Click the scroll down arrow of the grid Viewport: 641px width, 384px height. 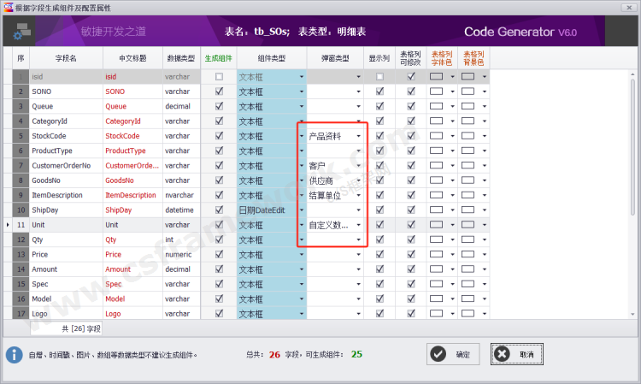coord(632,314)
